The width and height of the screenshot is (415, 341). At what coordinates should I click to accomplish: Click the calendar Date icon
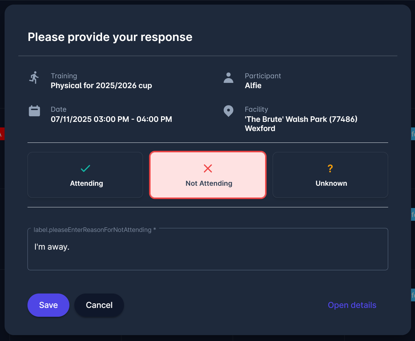tap(34, 111)
